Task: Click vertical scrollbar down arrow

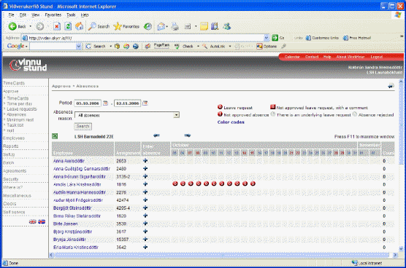Action: pyautogui.click(x=401, y=248)
